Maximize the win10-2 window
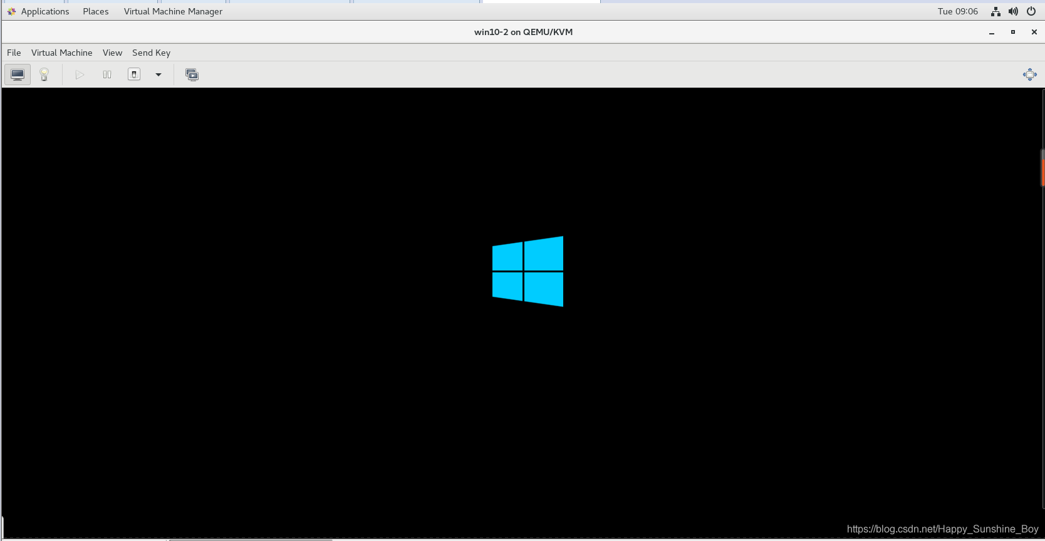Image resolution: width=1045 pixels, height=541 pixels. tap(1013, 32)
